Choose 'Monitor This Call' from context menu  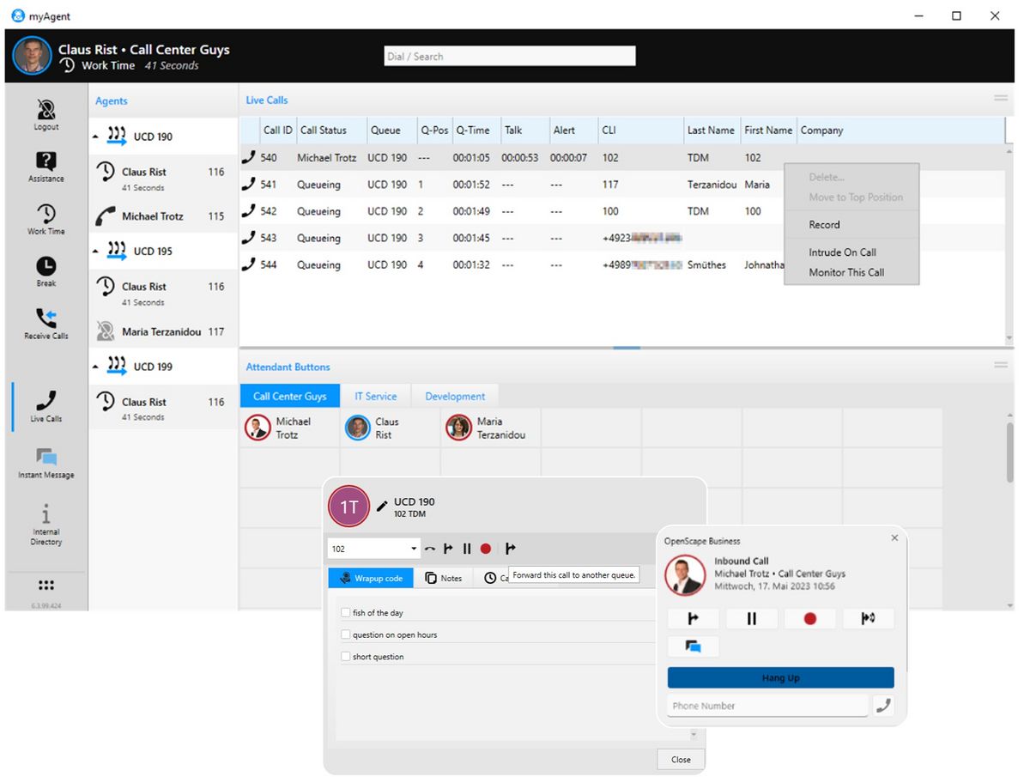(x=848, y=272)
